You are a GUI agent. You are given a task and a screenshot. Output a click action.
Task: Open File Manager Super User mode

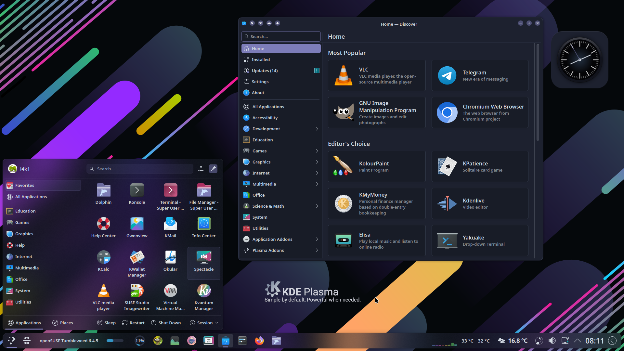pyautogui.click(x=204, y=196)
